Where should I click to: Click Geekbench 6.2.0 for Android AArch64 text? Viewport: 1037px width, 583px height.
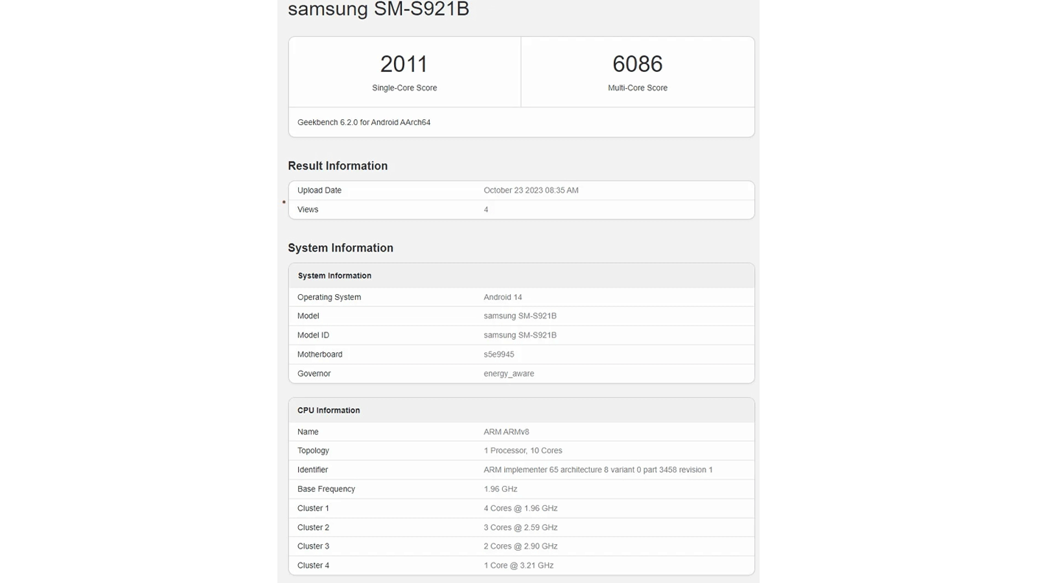tap(364, 122)
